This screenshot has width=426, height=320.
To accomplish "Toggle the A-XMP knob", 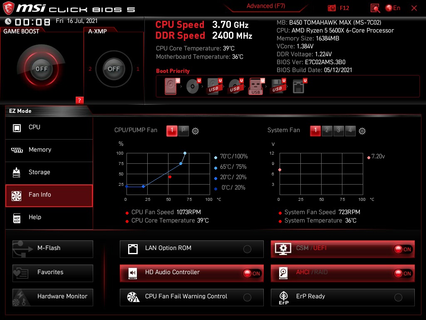I will coord(114,69).
